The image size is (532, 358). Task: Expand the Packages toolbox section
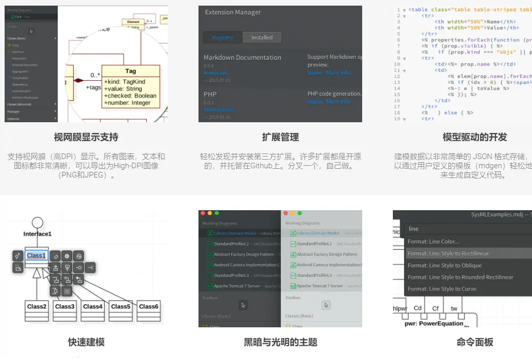click(55, 111)
